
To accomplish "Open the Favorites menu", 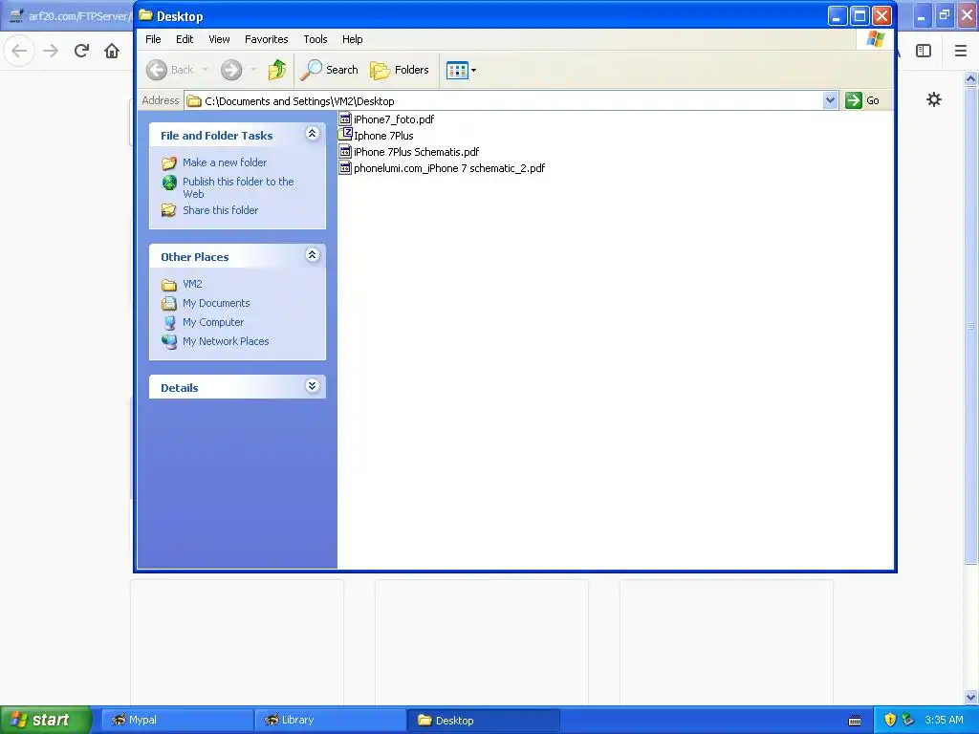I will (267, 39).
